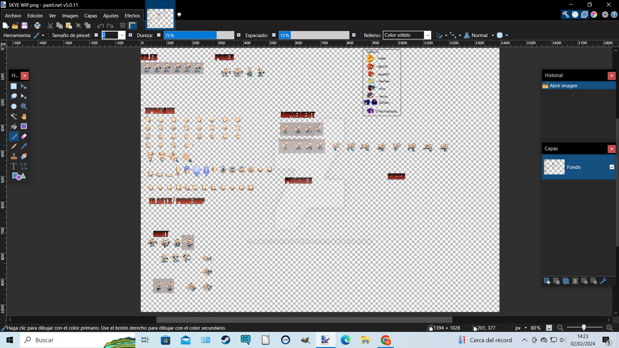Image resolution: width=619 pixels, height=348 pixels.
Task: Toggle the Colors window visibility
Action: point(594,14)
